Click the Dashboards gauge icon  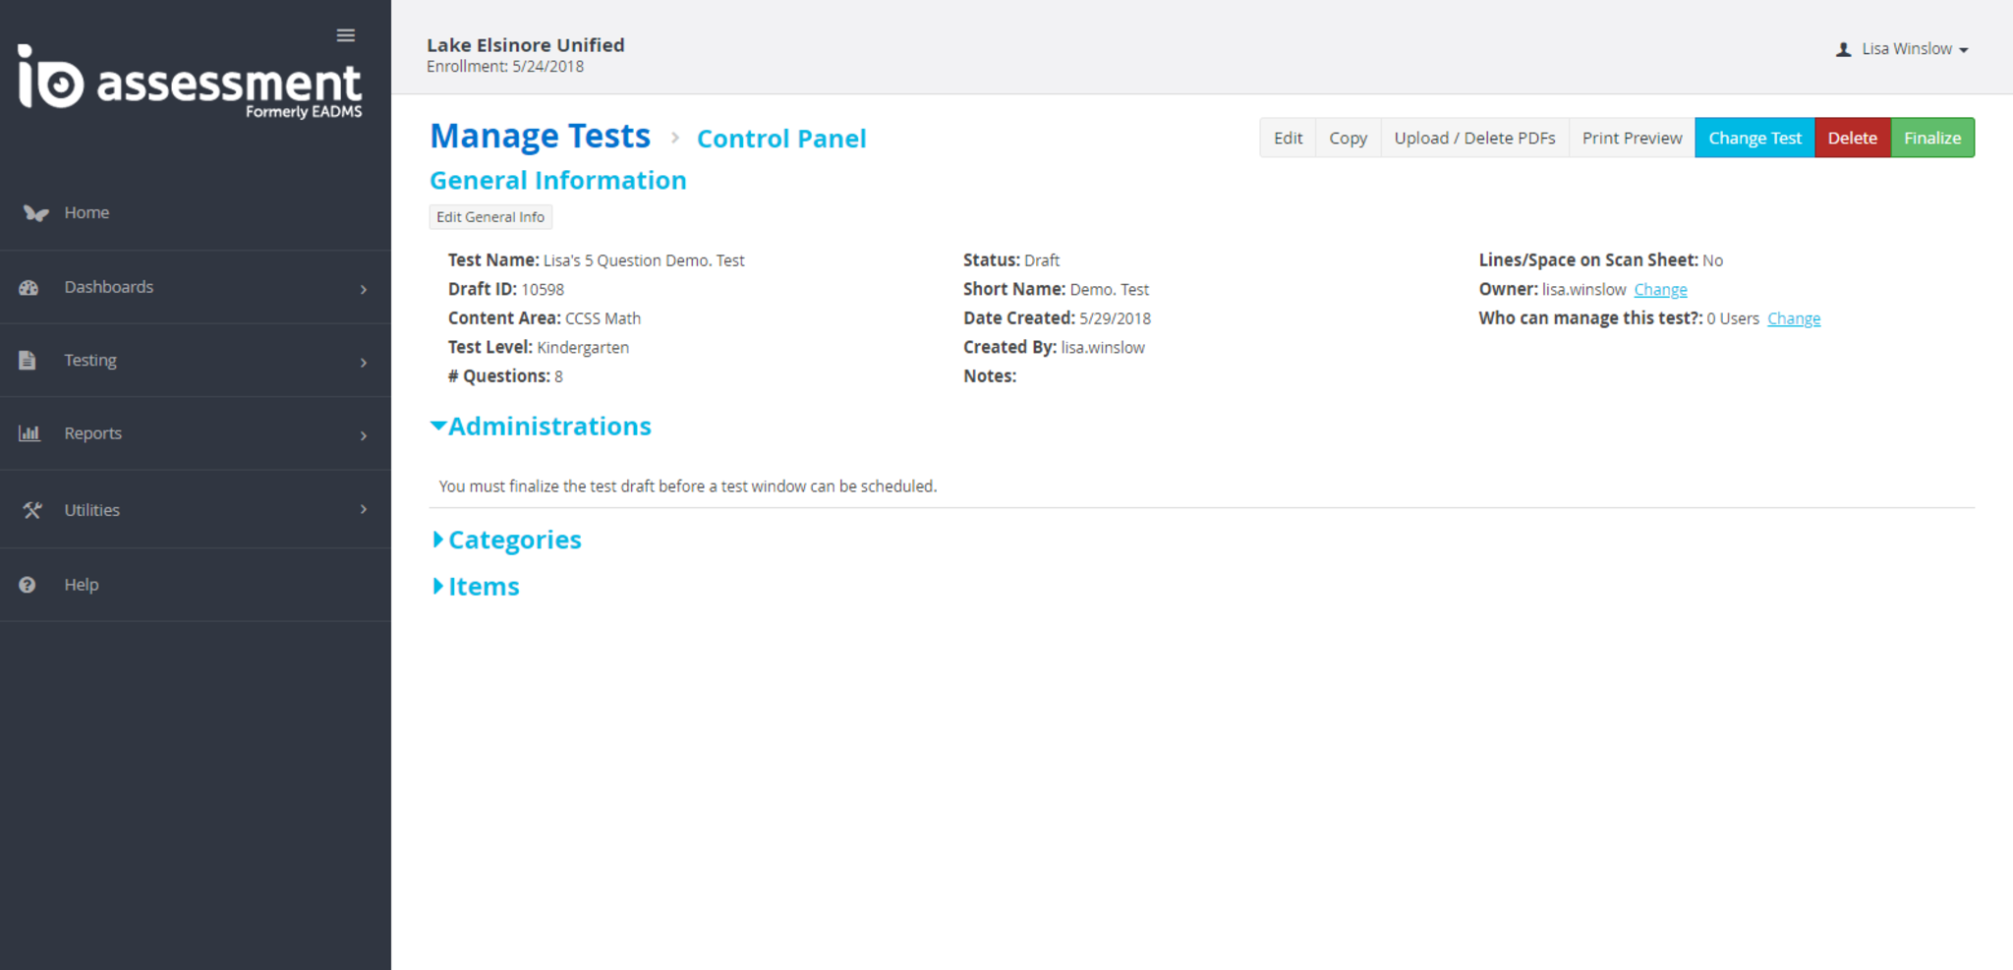(x=29, y=288)
